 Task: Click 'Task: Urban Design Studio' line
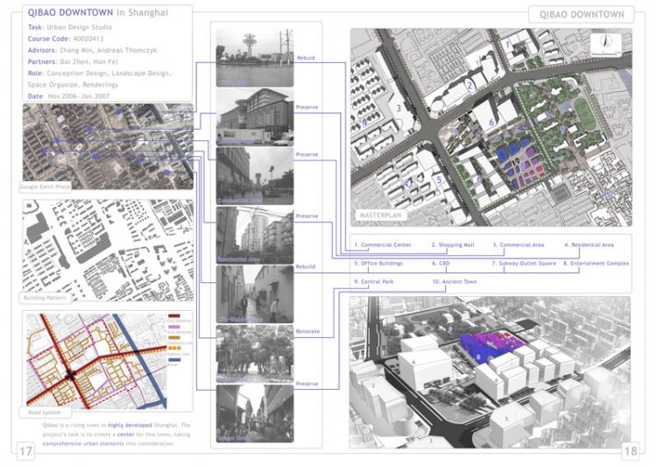[x=70, y=27]
